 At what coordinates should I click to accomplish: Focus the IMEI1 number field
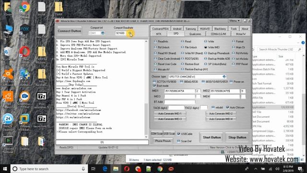pyautogui.click(x=179, y=91)
